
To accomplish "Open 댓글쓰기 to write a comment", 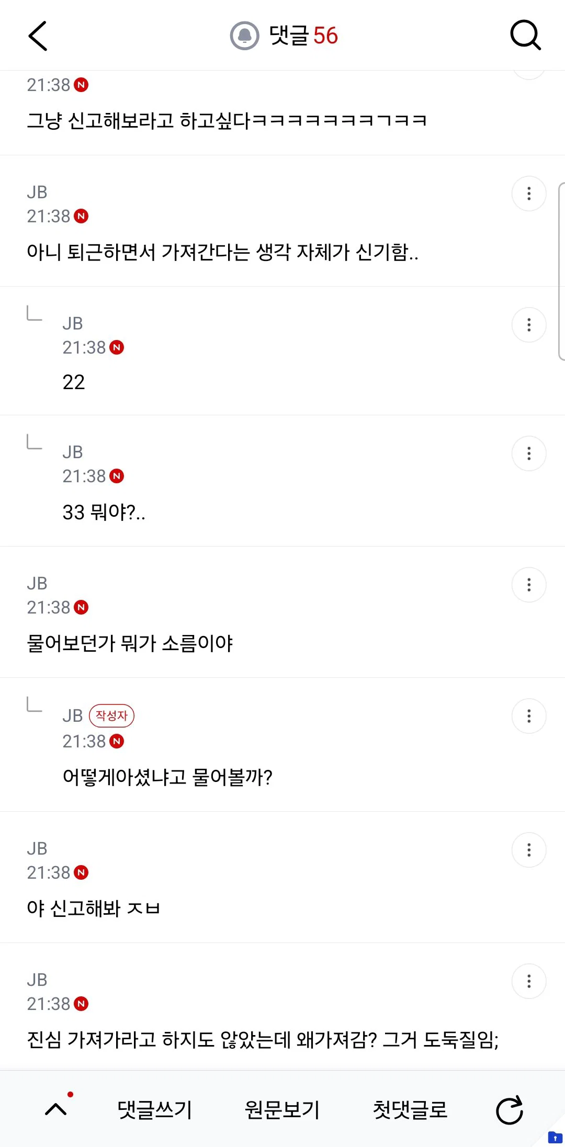I will point(155,1109).
